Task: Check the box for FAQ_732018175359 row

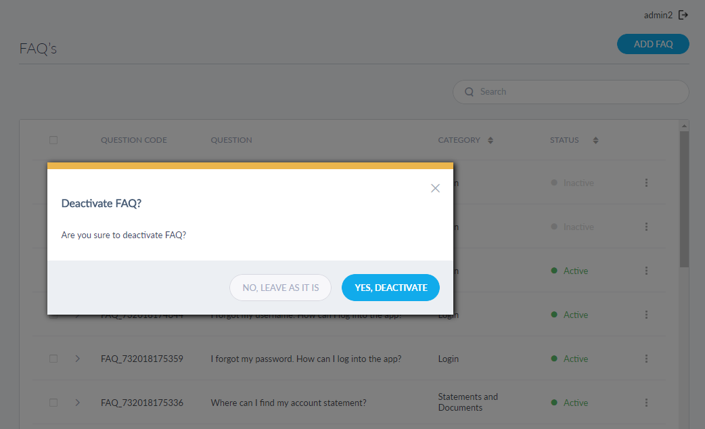Action: [53, 359]
